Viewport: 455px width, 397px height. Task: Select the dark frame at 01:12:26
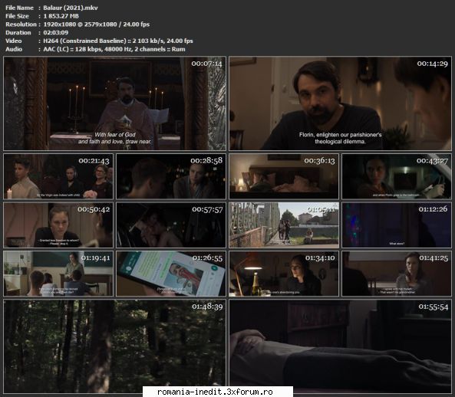(397, 225)
